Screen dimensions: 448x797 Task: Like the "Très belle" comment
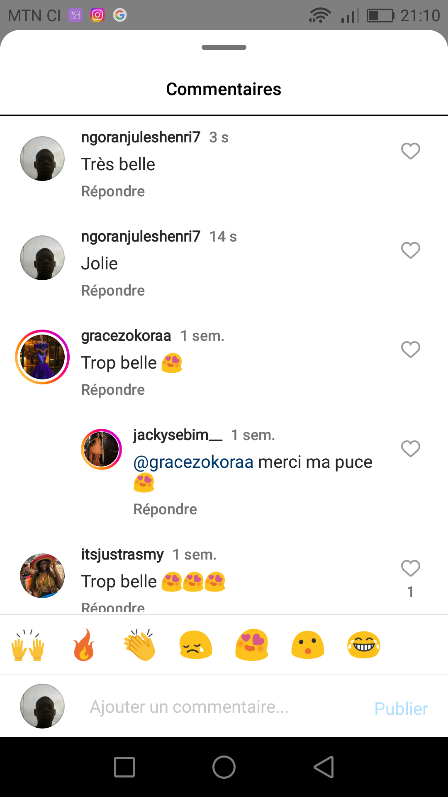coord(411,151)
